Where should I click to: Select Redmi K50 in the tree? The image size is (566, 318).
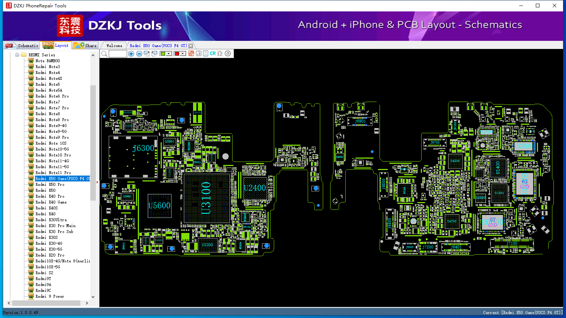[46, 190]
